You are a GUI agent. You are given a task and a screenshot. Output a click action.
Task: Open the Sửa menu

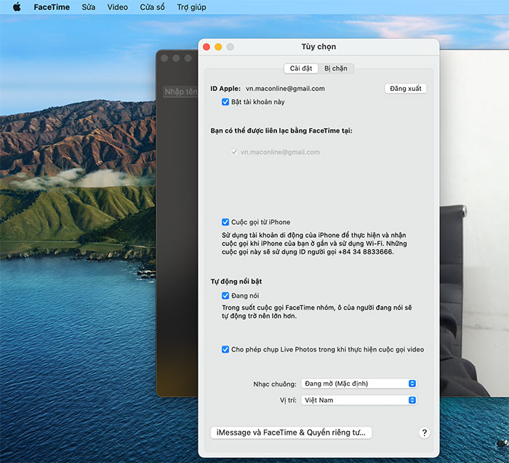pos(88,7)
